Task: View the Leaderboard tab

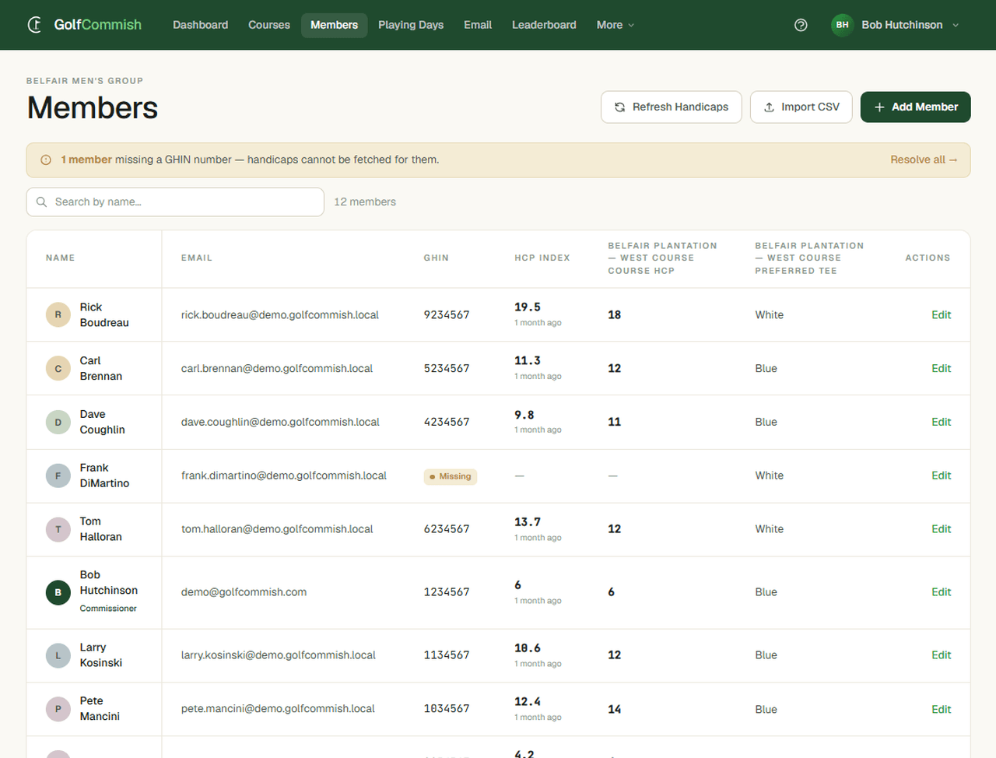Action: pos(544,25)
